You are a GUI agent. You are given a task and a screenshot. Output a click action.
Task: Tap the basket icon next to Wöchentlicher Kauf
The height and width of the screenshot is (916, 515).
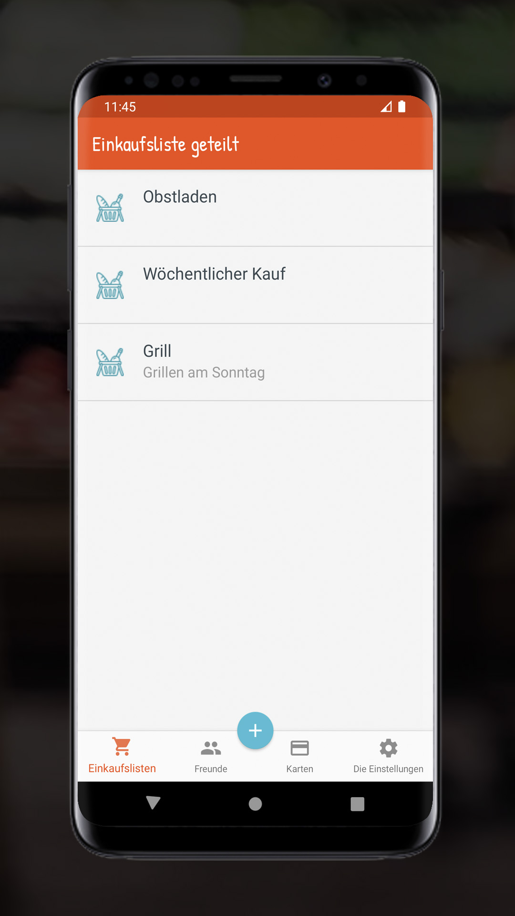point(110,285)
